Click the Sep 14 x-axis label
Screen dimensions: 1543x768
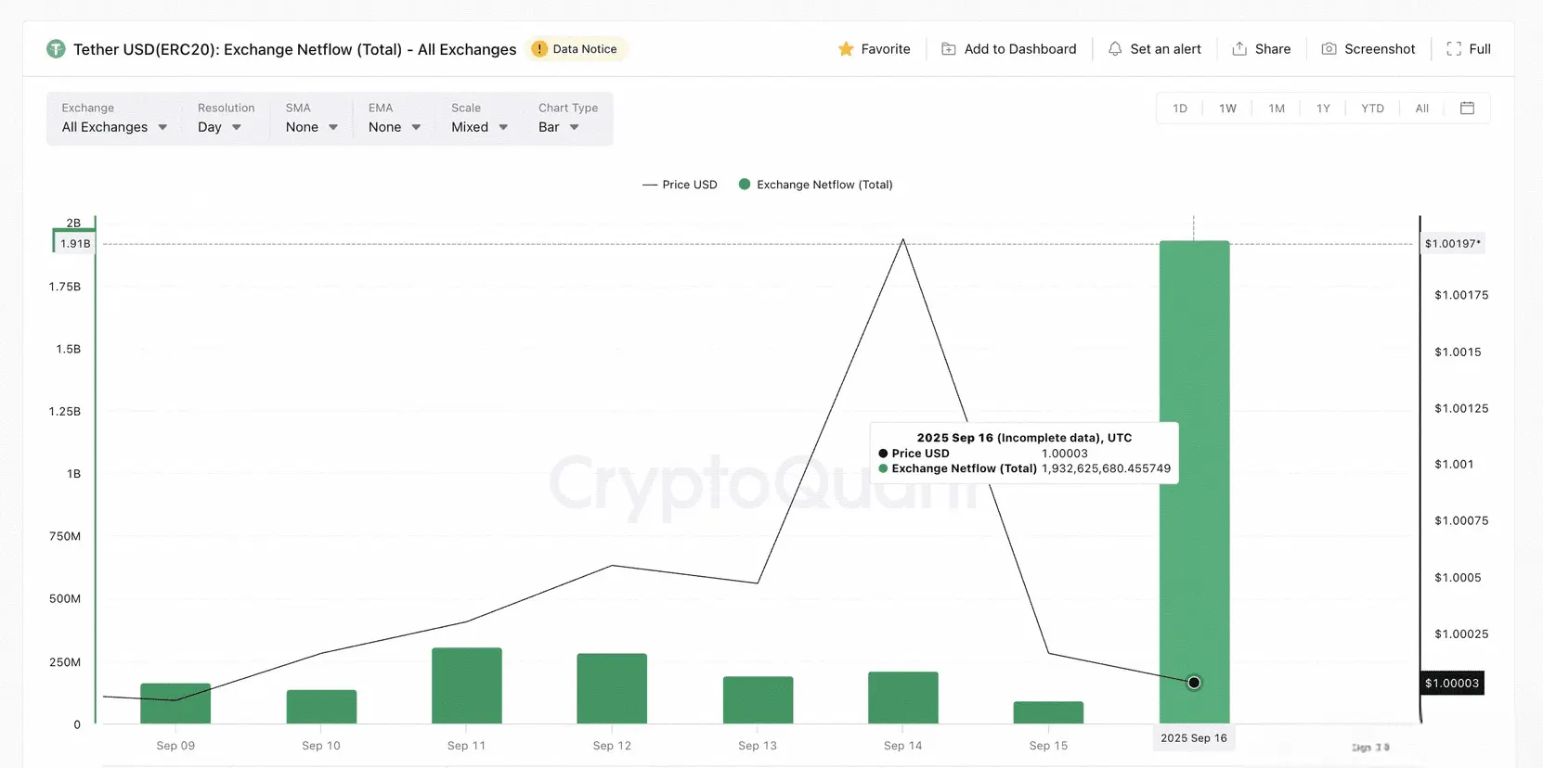(x=903, y=746)
